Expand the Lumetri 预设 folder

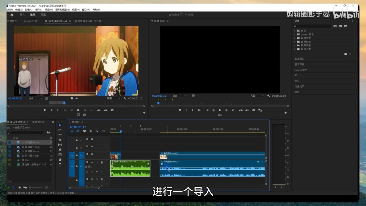[x=295, y=34]
